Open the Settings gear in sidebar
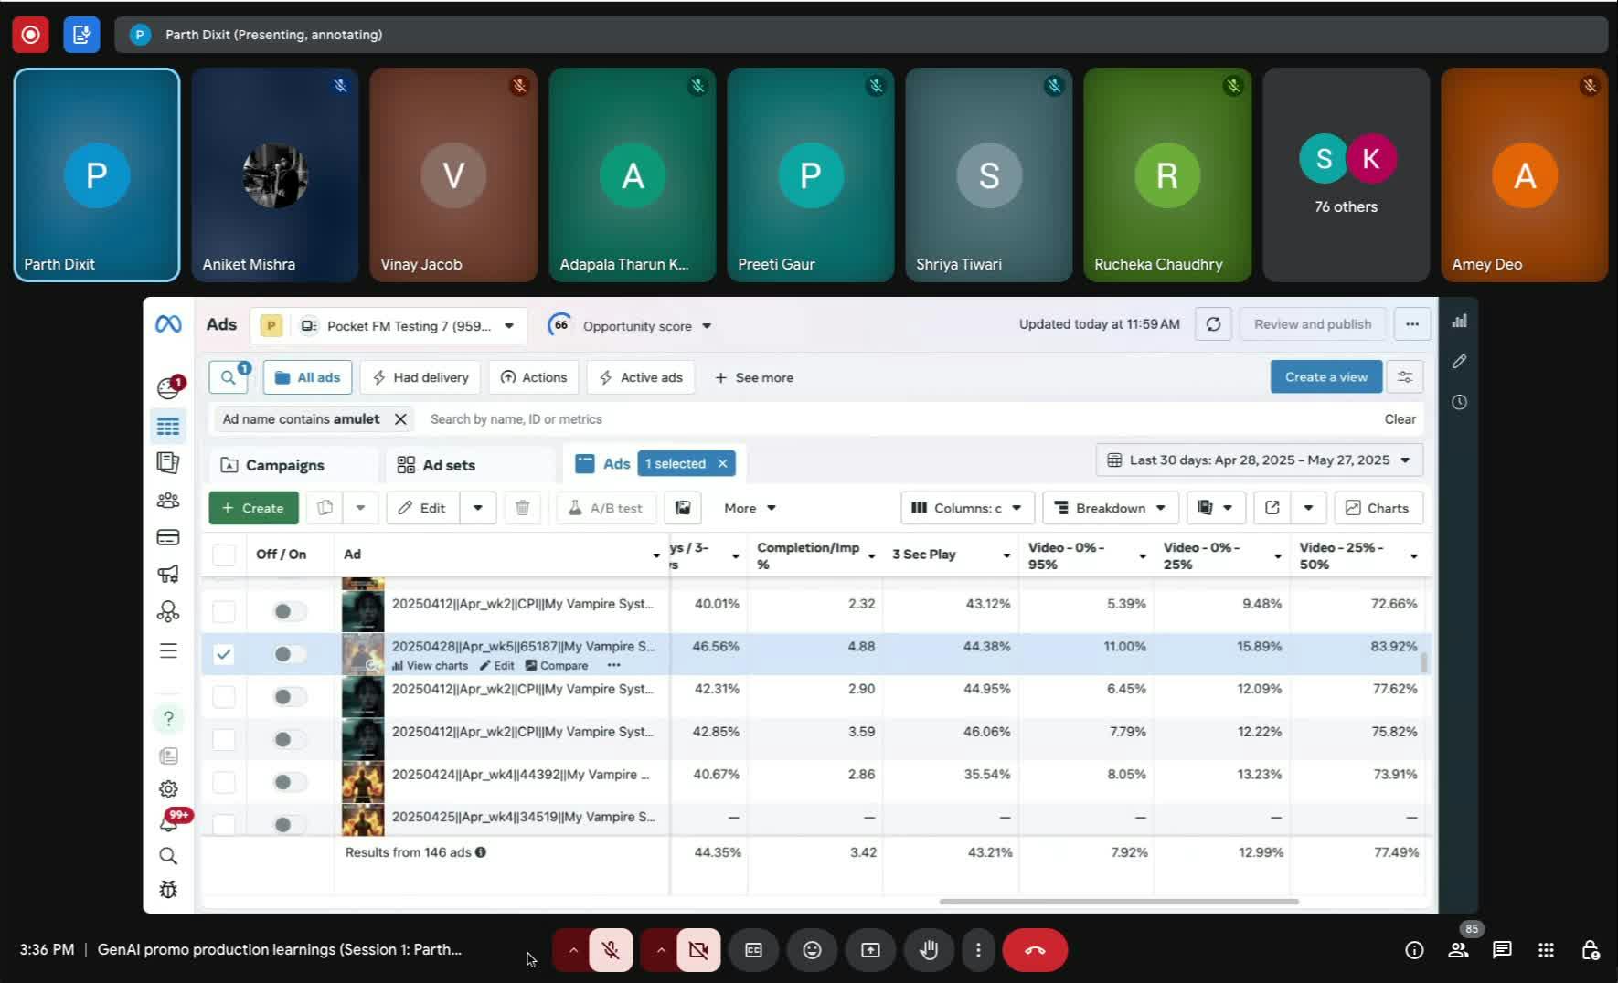Image resolution: width=1618 pixels, height=983 pixels. coord(168,788)
